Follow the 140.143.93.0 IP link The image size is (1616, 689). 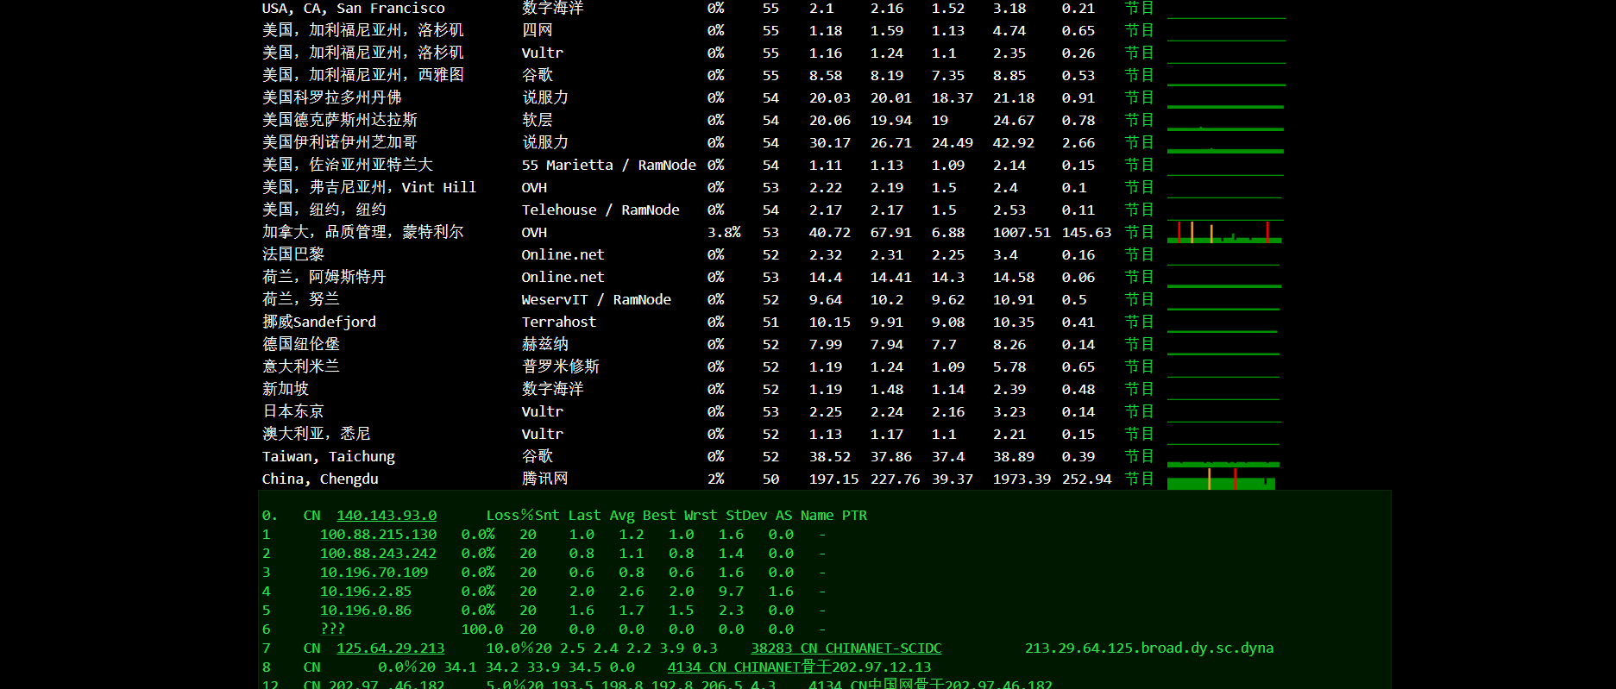[387, 515]
